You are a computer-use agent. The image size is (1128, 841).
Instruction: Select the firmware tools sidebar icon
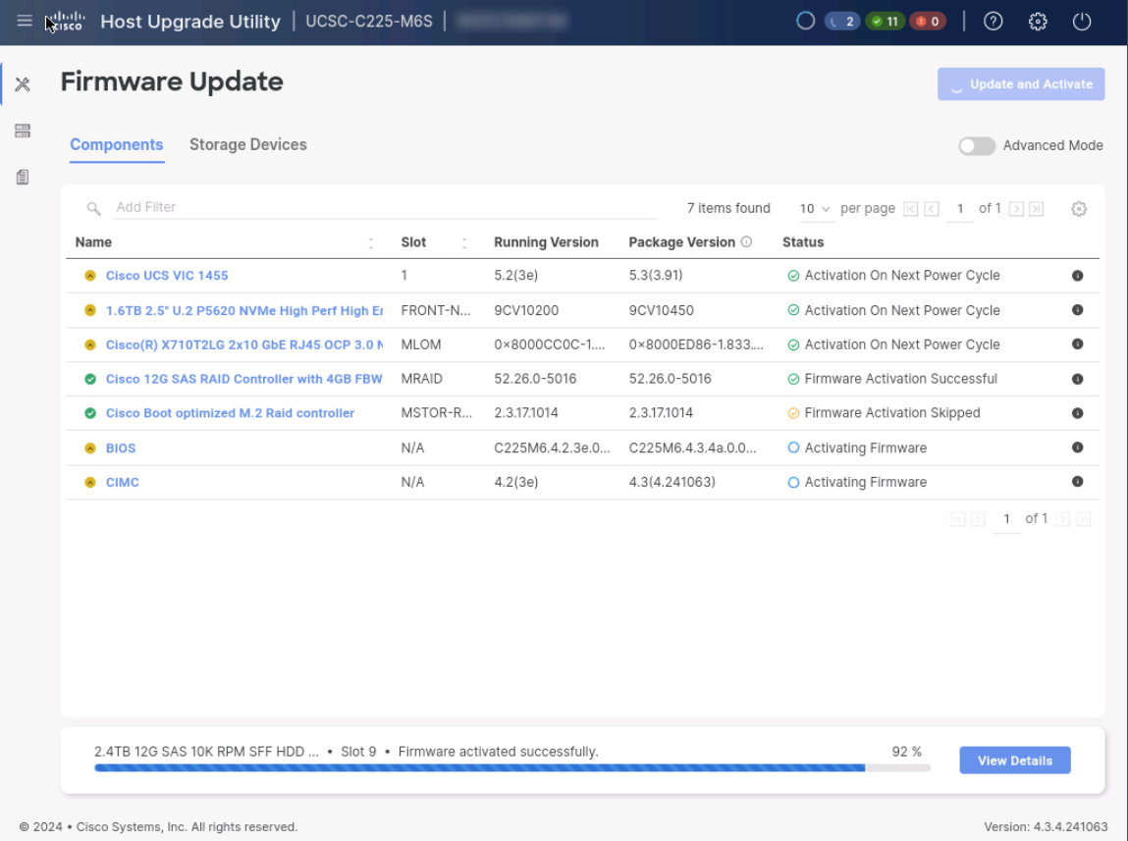pos(23,84)
